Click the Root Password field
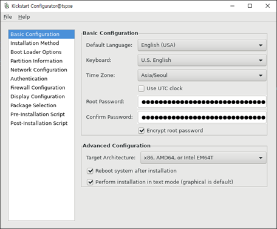This screenshot has height=229, width=277. pyautogui.click(x=202, y=102)
